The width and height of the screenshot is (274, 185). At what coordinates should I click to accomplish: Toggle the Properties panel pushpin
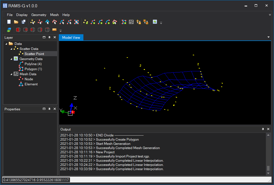coord(49,109)
